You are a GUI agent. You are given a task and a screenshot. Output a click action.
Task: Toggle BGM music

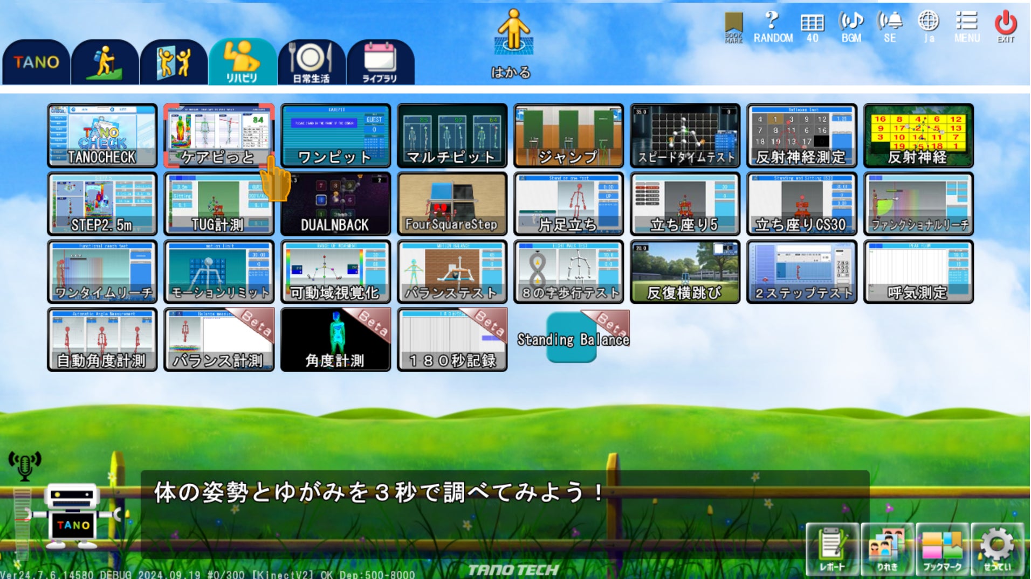click(851, 27)
